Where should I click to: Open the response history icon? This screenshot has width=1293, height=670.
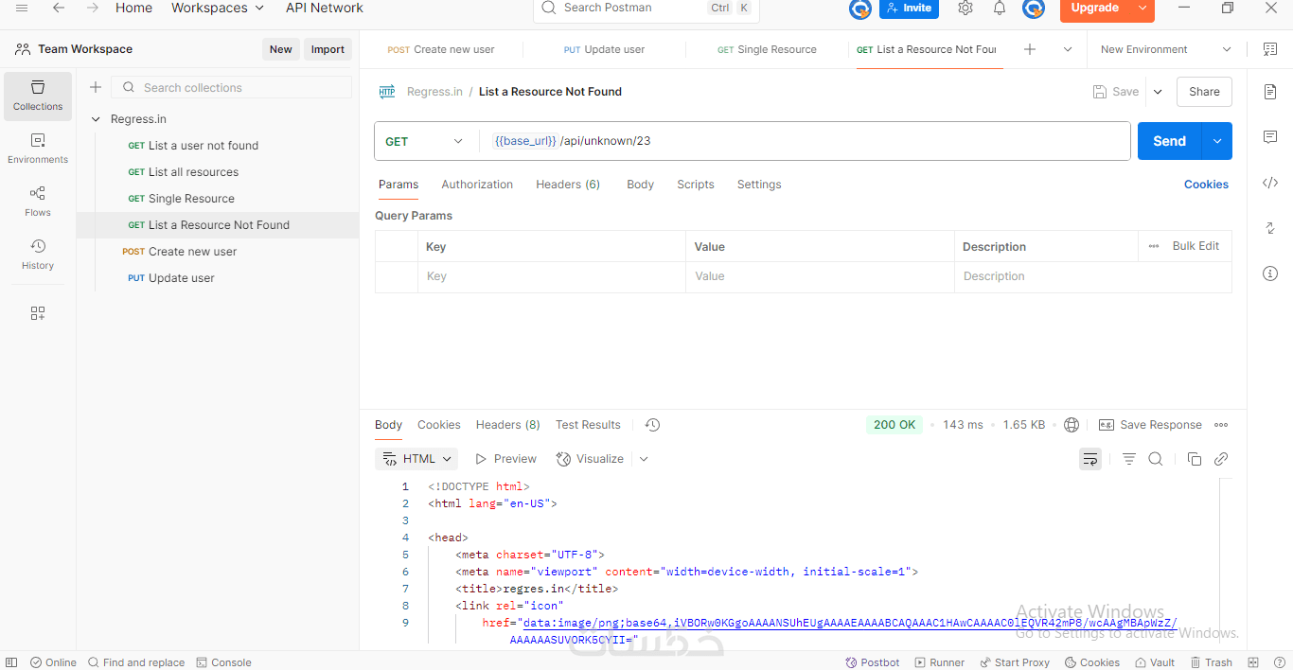click(x=652, y=425)
